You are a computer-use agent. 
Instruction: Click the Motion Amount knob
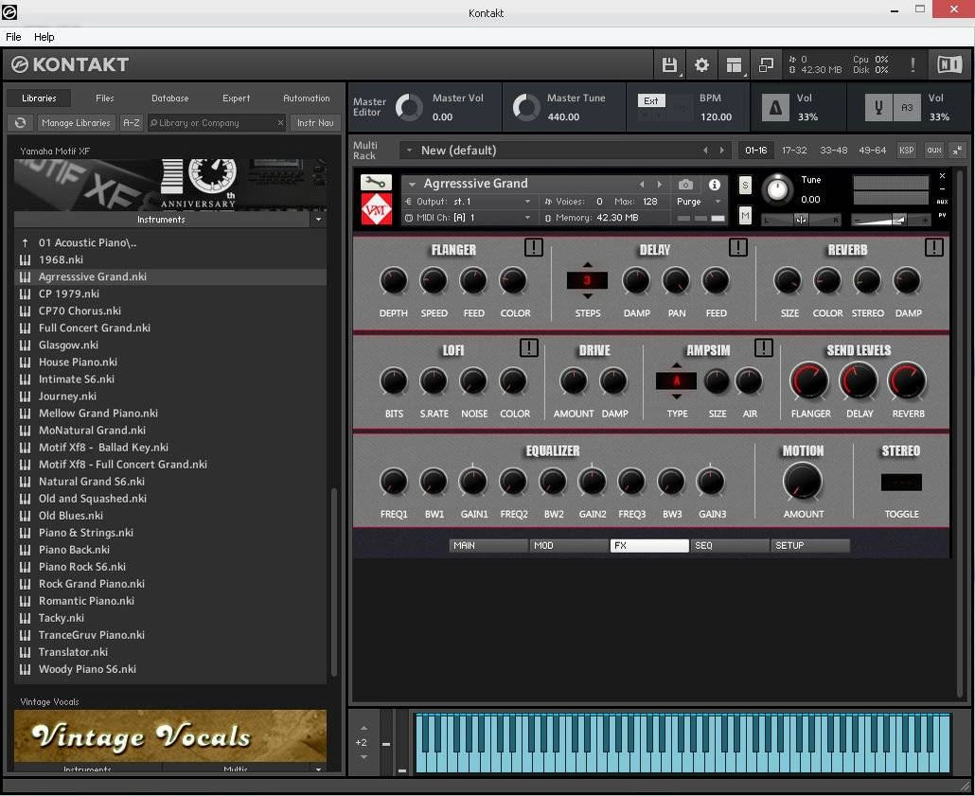click(803, 482)
